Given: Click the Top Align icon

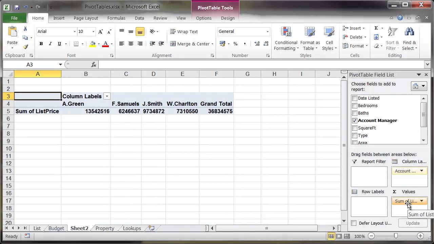Looking at the screenshot, I should (122, 32).
